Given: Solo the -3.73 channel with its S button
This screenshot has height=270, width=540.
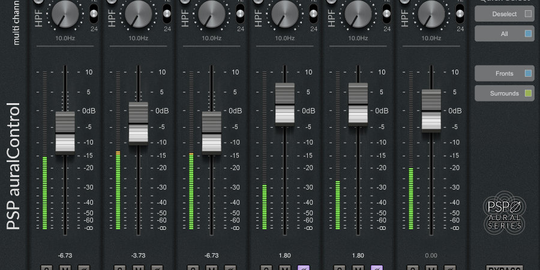Looking at the screenshot, I should coord(120,268).
